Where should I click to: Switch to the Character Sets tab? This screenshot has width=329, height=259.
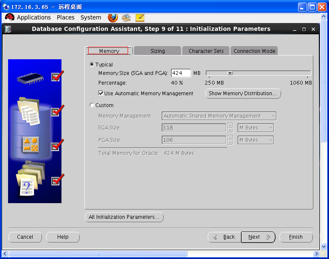(x=206, y=51)
